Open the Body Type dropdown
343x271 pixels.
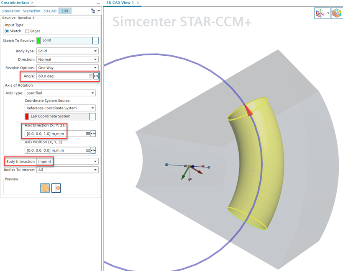pos(67,51)
